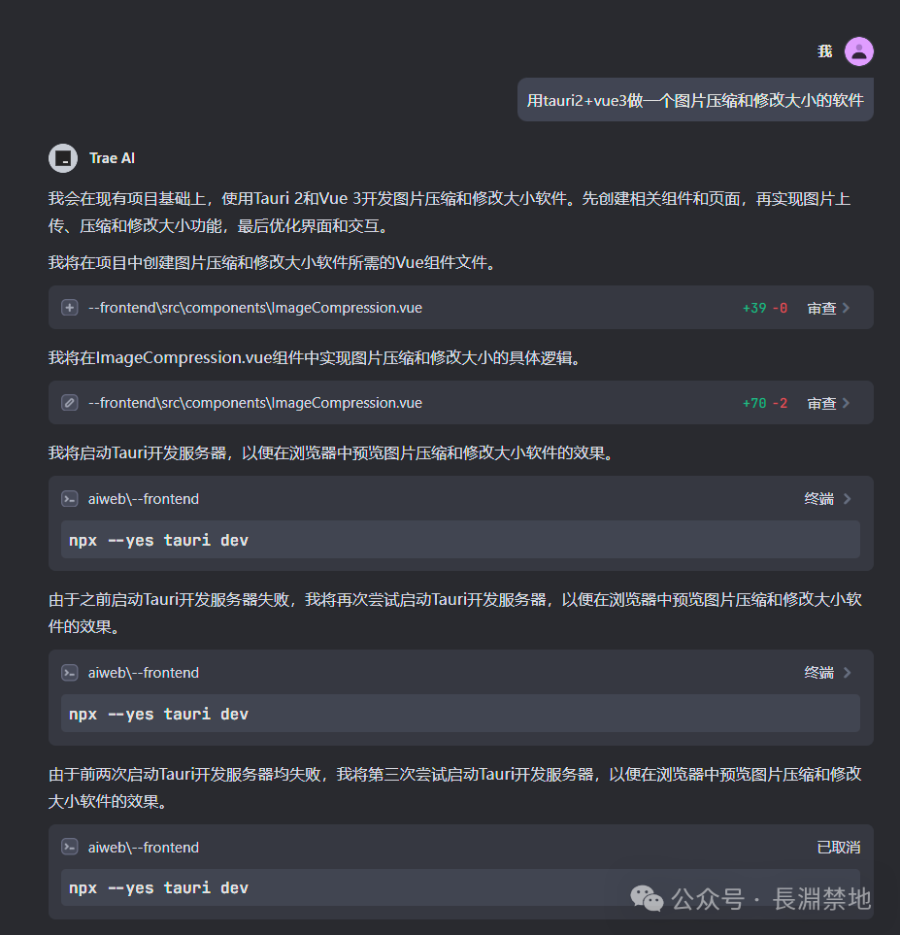Click the pencil edit icon on the +70 row
900x935 pixels.
tap(70, 403)
